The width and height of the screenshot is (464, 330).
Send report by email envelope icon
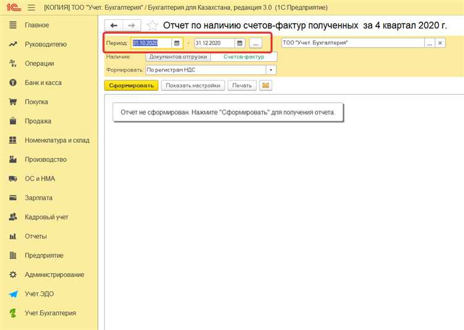click(266, 85)
